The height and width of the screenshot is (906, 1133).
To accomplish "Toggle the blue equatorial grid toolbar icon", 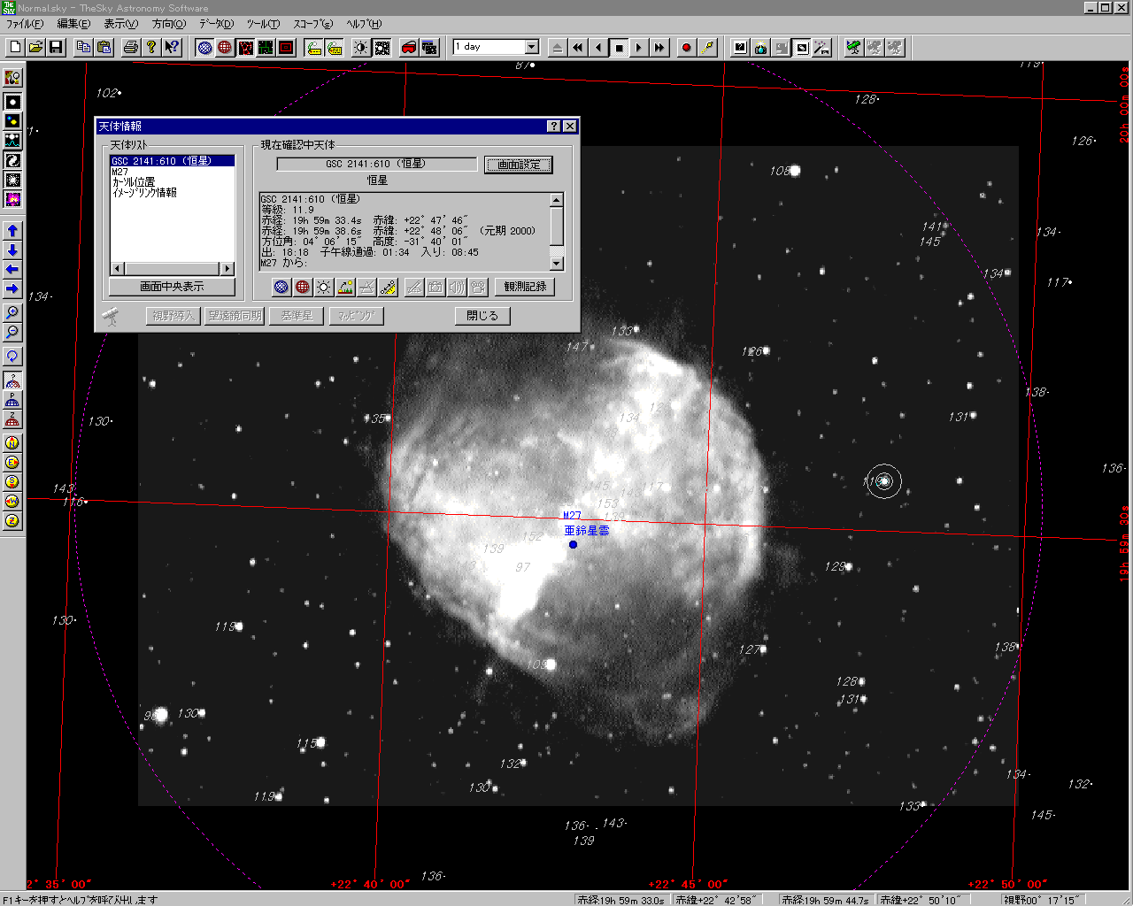I will (205, 47).
